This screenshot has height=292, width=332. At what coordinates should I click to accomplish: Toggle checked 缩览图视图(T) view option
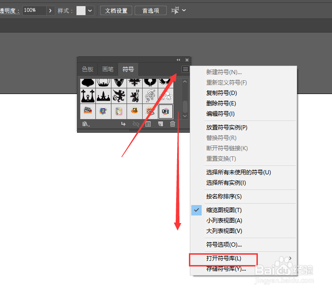pos(244,210)
